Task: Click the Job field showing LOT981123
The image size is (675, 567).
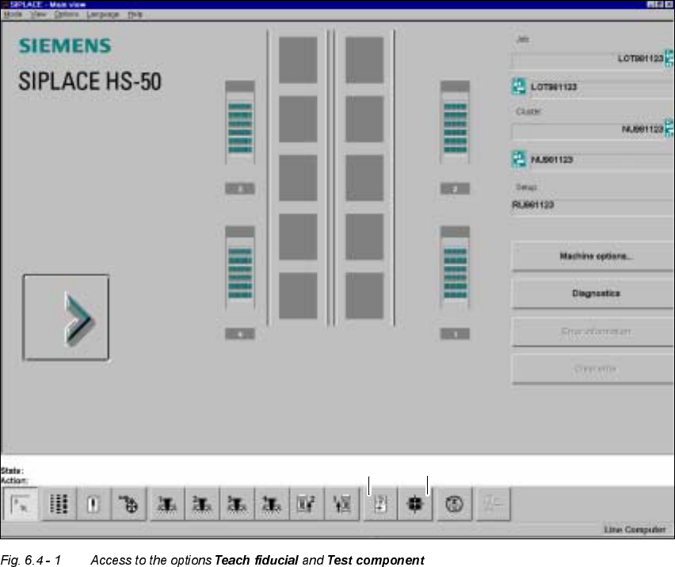Action: click(x=588, y=59)
